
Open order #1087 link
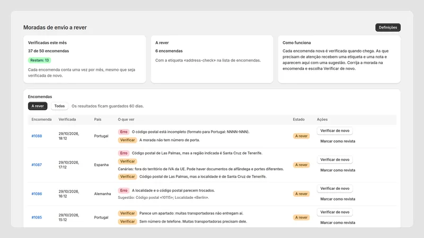coord(37,165)
